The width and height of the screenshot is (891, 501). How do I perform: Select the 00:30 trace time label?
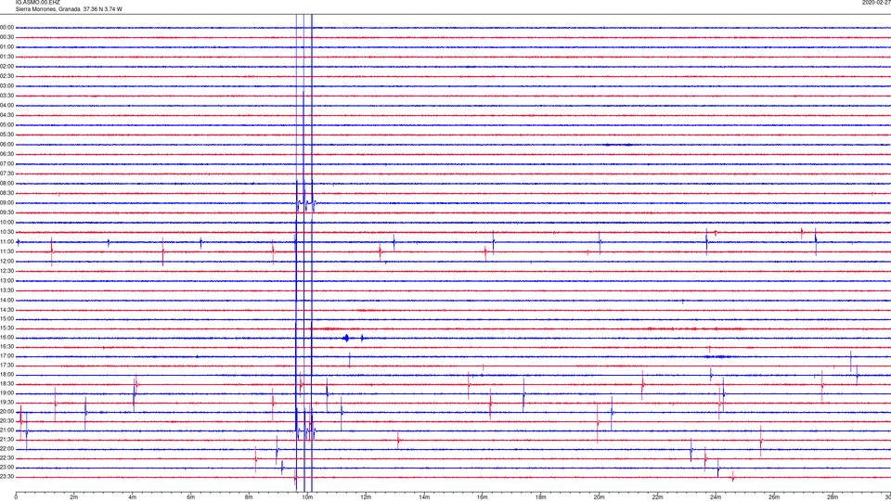pyautogui.click(x=6, y=37)
